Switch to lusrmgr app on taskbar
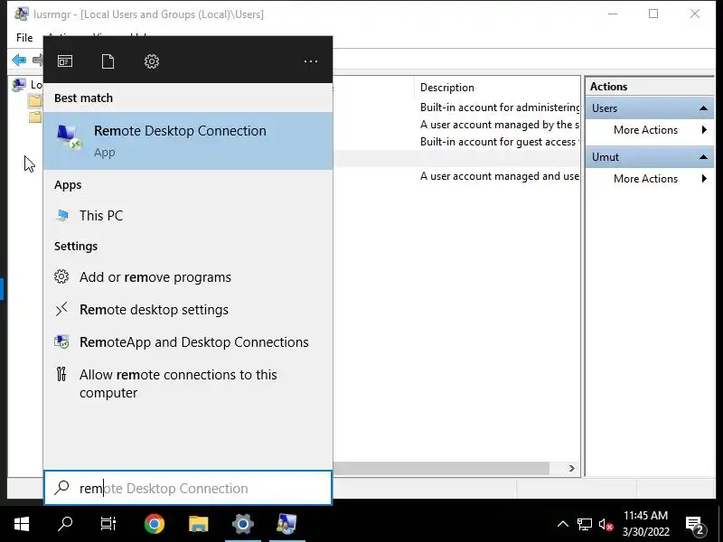723x542 pixels. click(x=286, y=524)
